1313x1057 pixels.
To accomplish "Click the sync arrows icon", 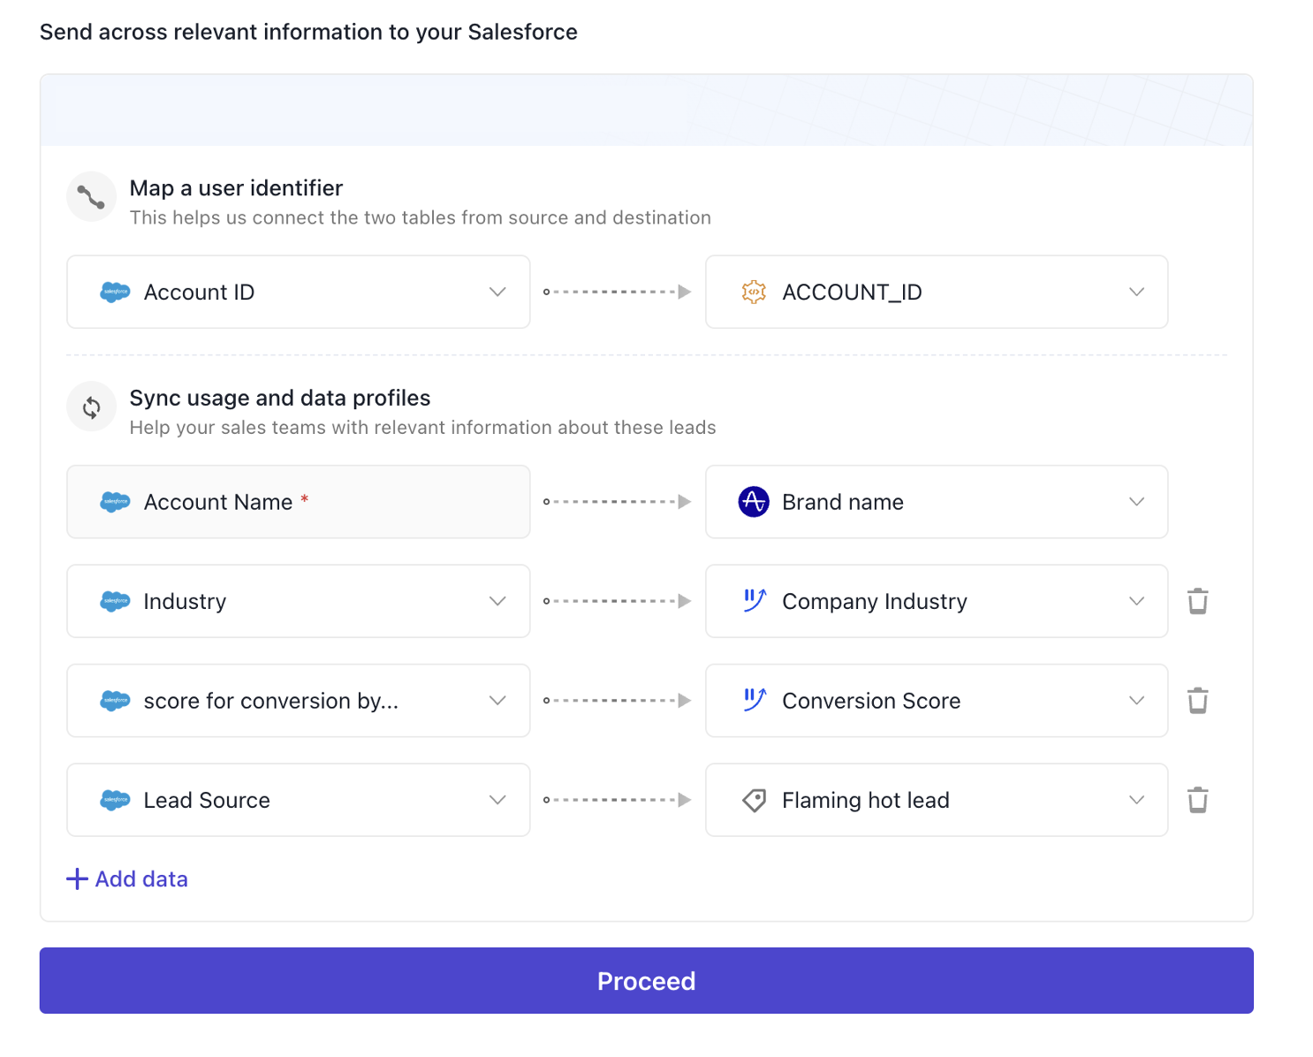I will (x=92, y=407).
